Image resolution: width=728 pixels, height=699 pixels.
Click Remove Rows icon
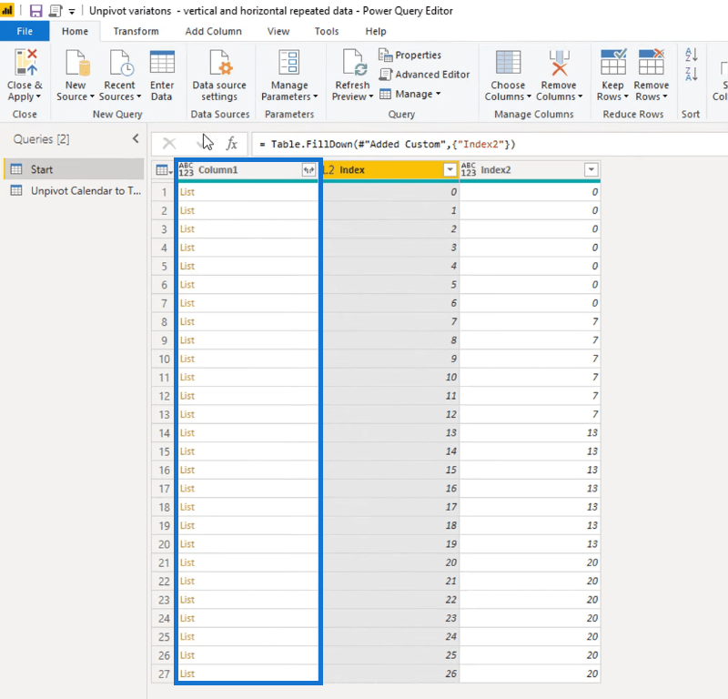652,62
